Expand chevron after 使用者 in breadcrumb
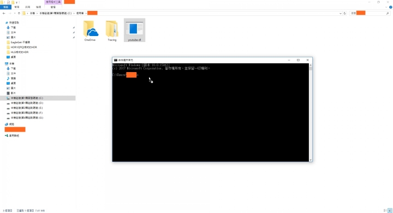Viewport: 393px width, 213px height. (86, 13)
